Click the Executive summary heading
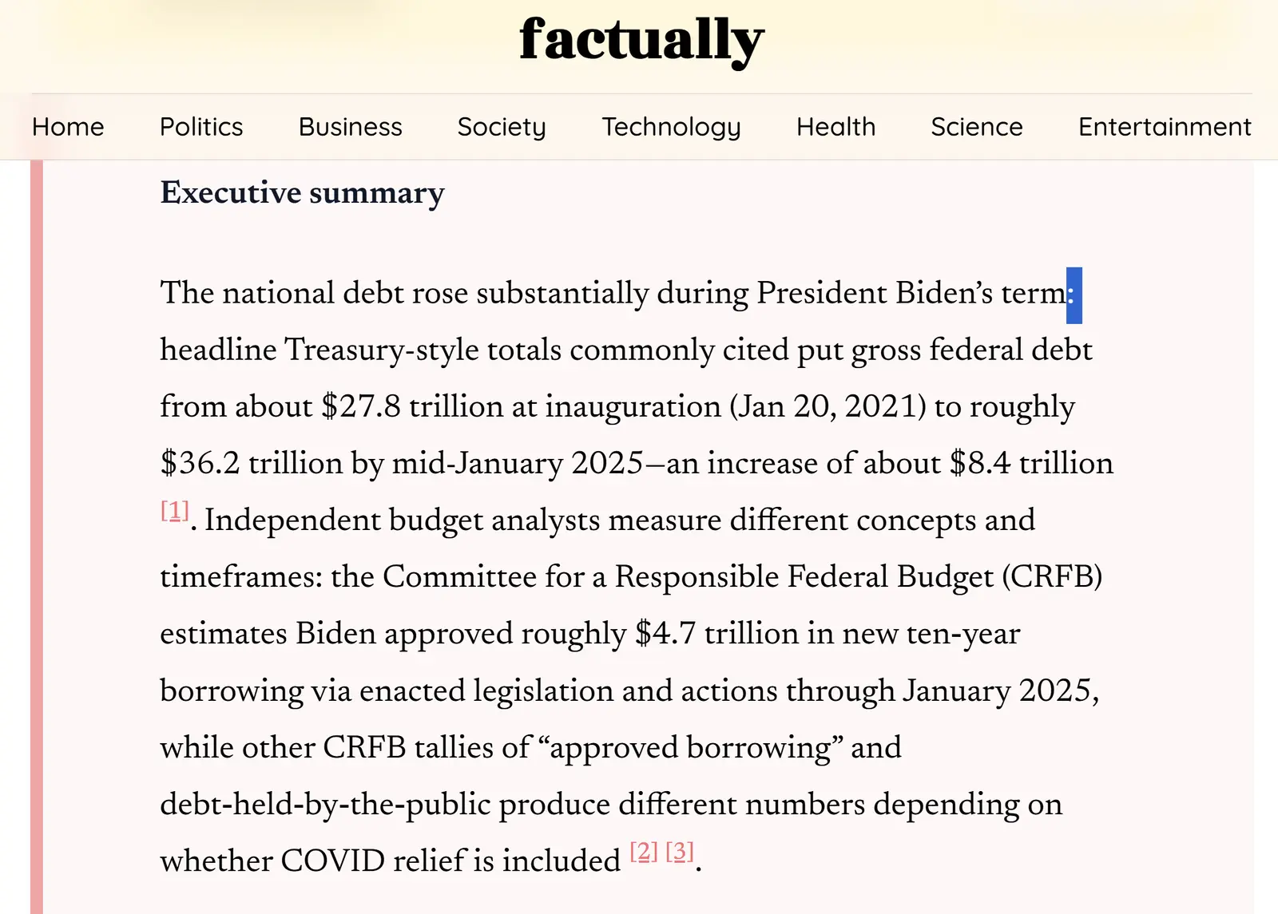Screen dimensions: 1278x914 pyautogui.click(x=302, y=193)
